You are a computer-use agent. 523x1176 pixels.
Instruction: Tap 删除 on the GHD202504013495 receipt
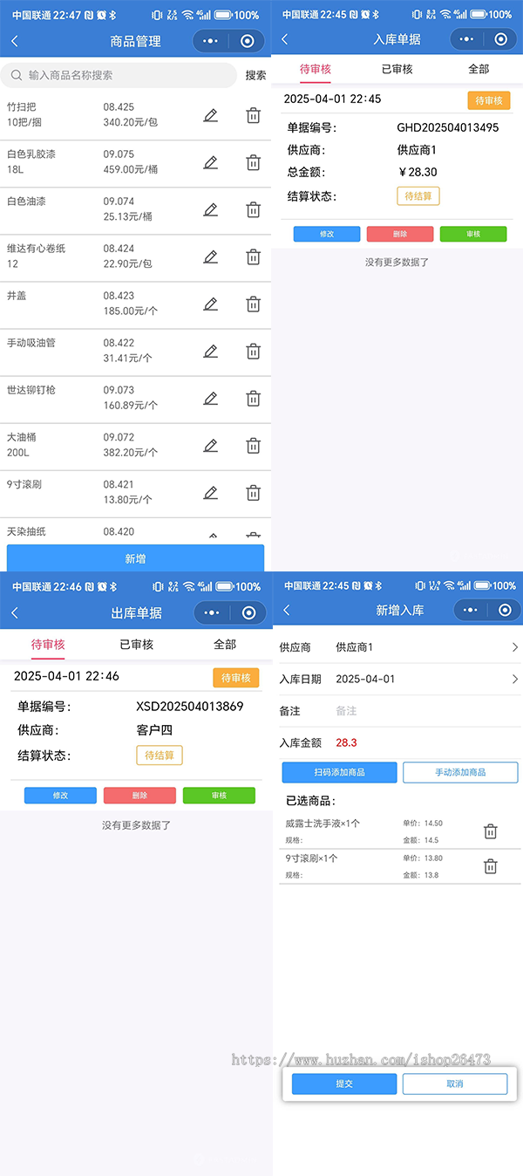400,234
